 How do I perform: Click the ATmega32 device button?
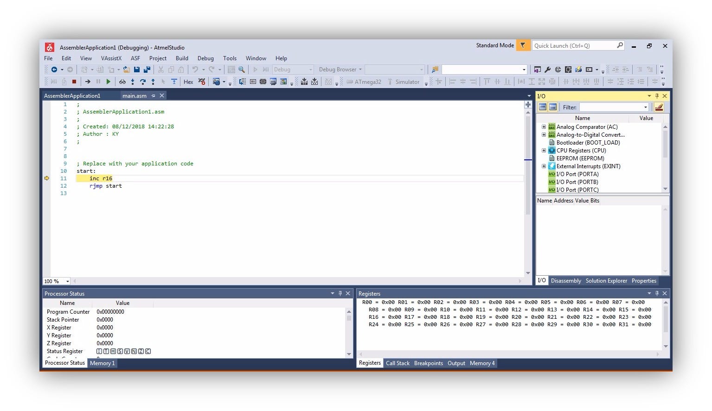coord(364,82)
